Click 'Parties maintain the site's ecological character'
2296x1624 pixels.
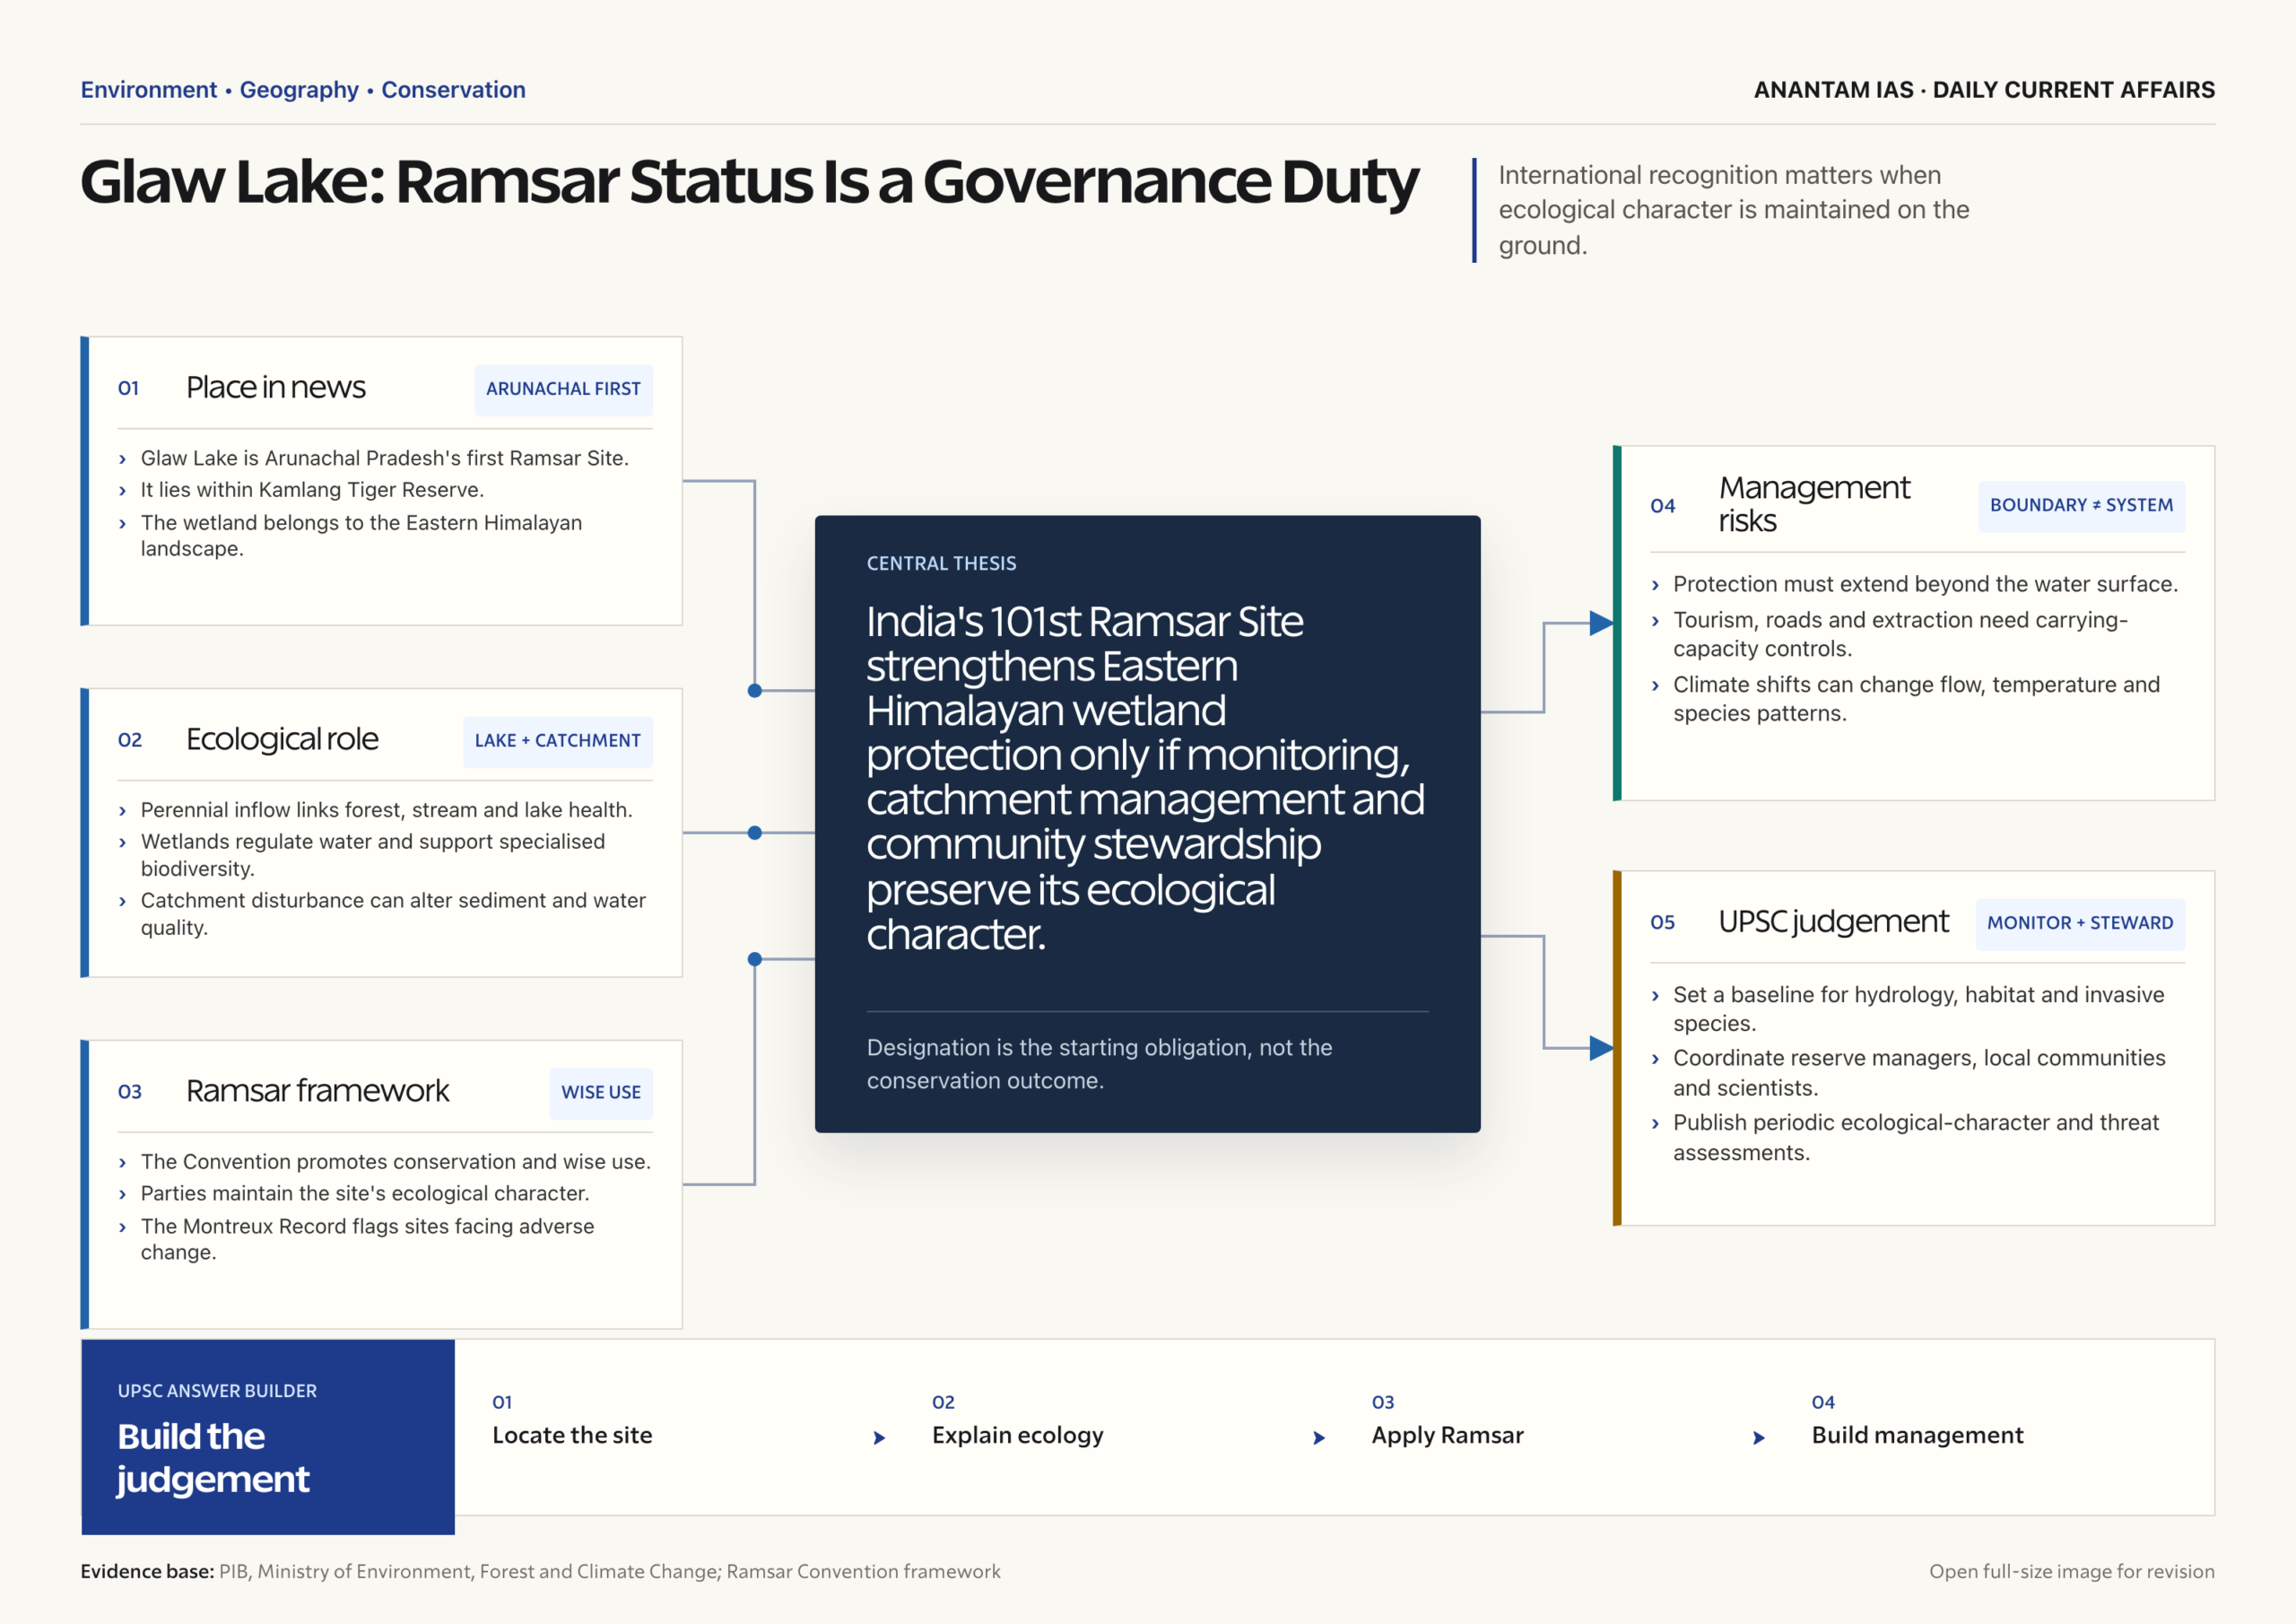[365, 1193]
